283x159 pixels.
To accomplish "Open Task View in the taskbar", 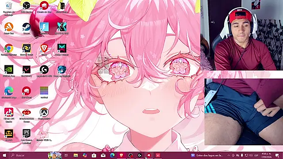I will (66, 155).
